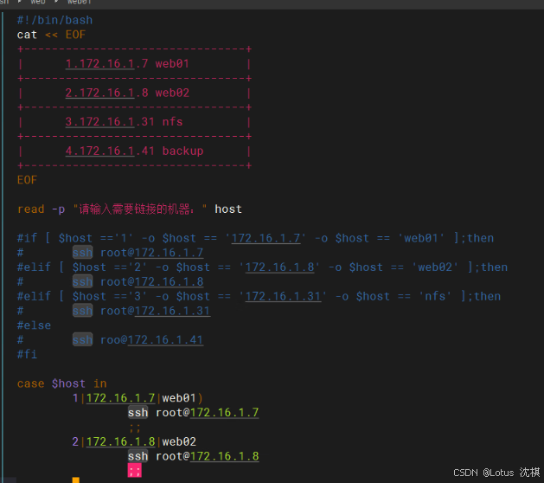Click the '#else' comment line
This screenshot has height=483, width=544.
click(x=34, y=325)
